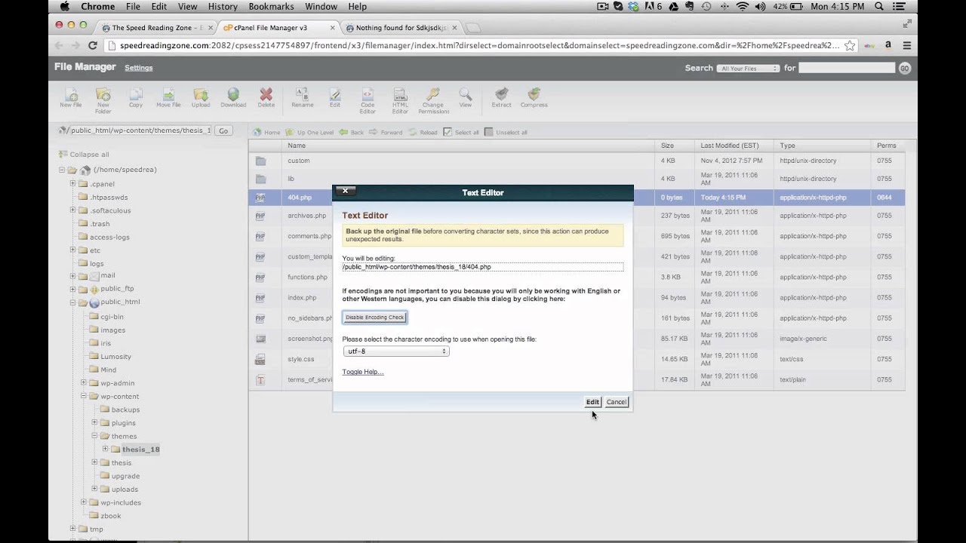Expand the wp-admin folder node
Viewport: 966px width, 543px height.
tap(84, 382)
